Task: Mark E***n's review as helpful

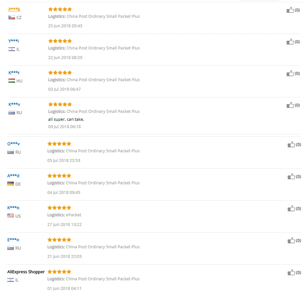Action: point(291,241)
